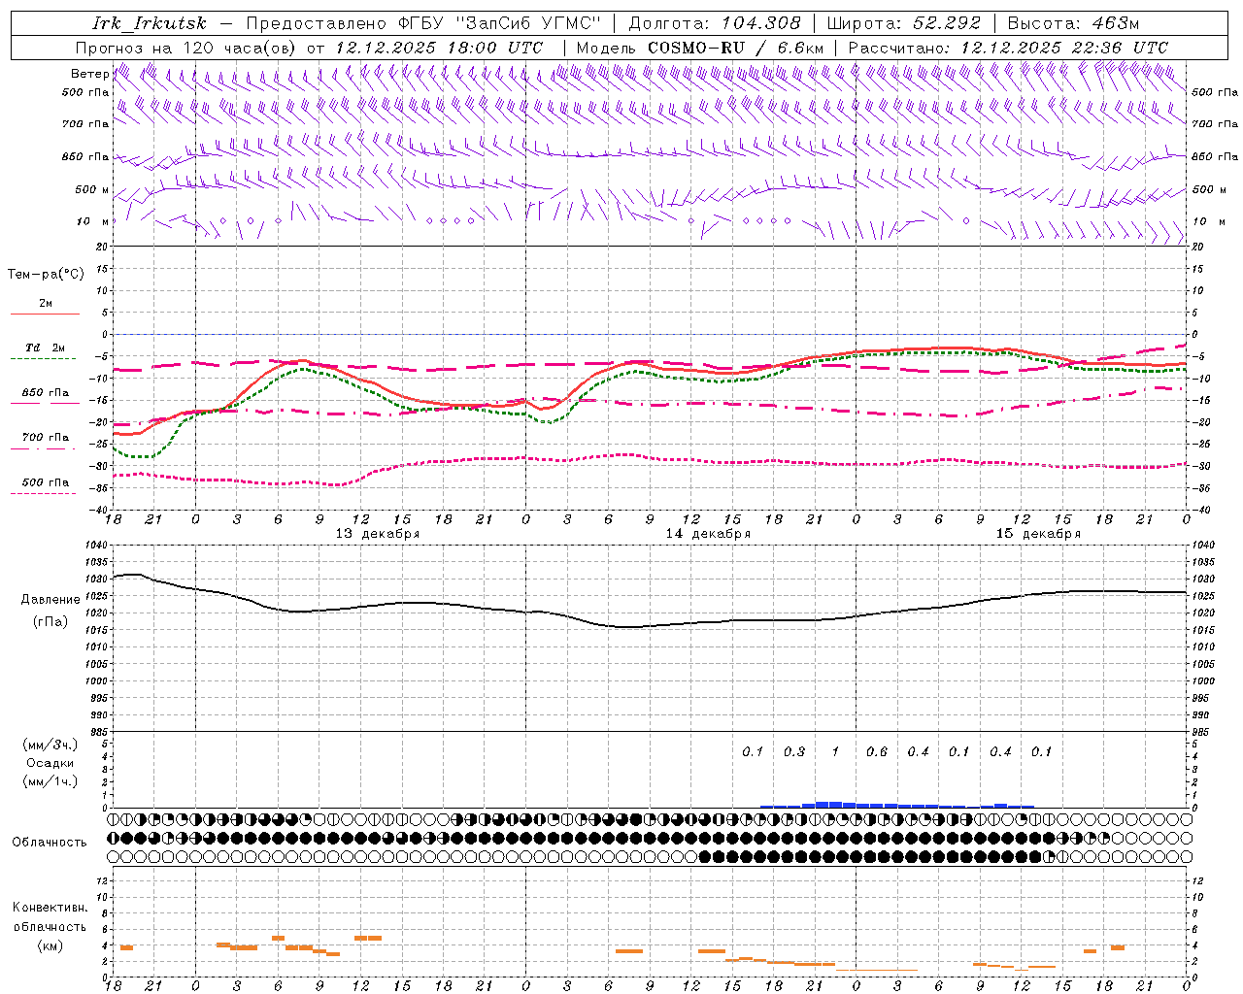Select the elevation text "Высота: 463м"
Image resolution: width=1243 pixels, height=994 pixels.
point(1073,23)
